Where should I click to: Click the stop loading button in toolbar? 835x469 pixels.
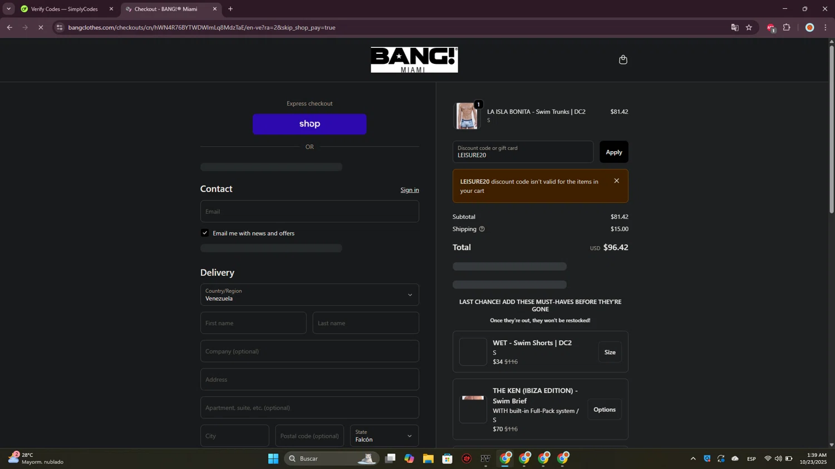point(41,27)
